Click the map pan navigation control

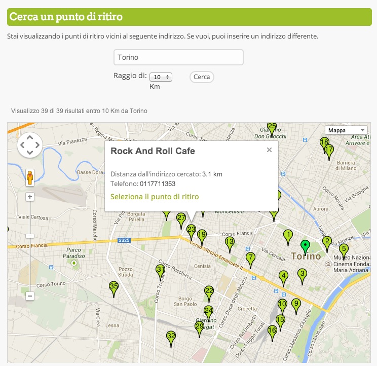point(30,145)
